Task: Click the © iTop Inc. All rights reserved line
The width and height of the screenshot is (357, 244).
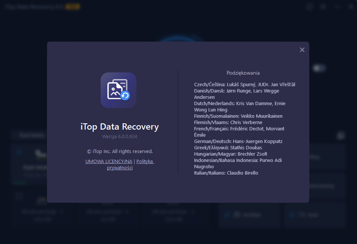Action: coord(120,152)
